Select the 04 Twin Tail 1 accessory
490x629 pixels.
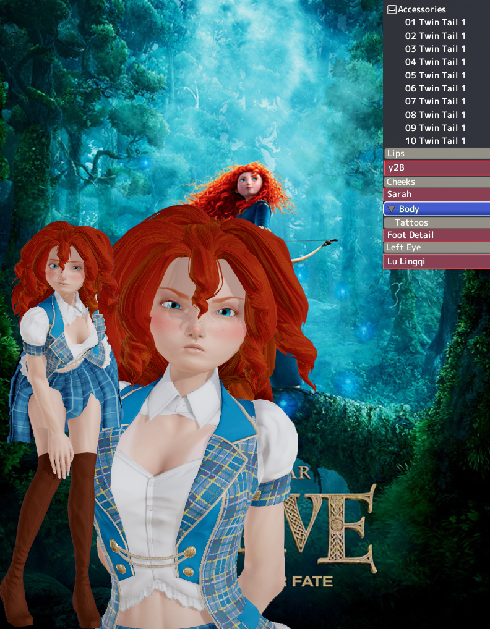pos(435,62)
